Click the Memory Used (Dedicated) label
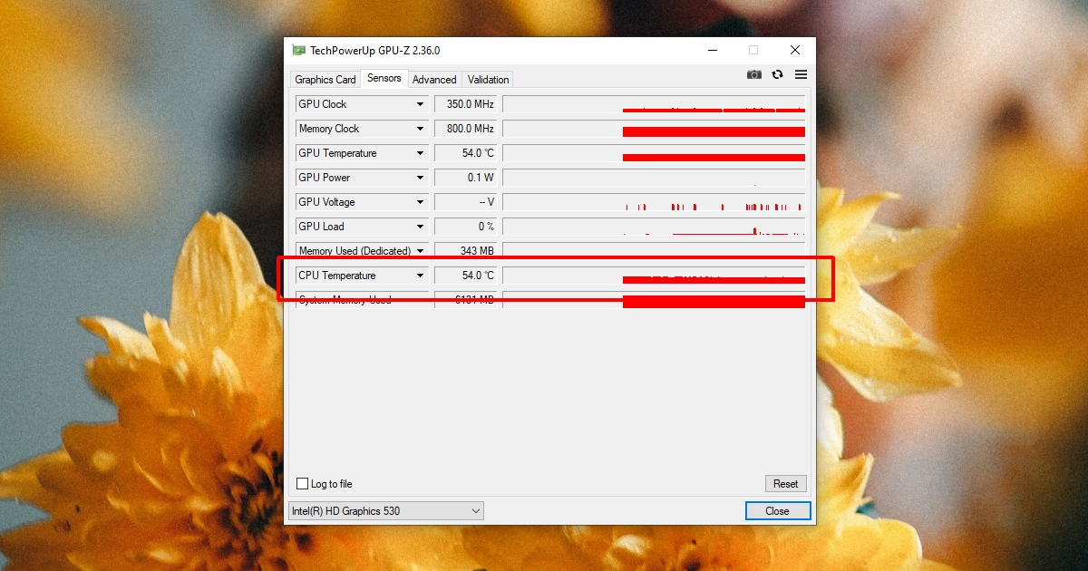 pyautogui.click(x=355, y=251)
